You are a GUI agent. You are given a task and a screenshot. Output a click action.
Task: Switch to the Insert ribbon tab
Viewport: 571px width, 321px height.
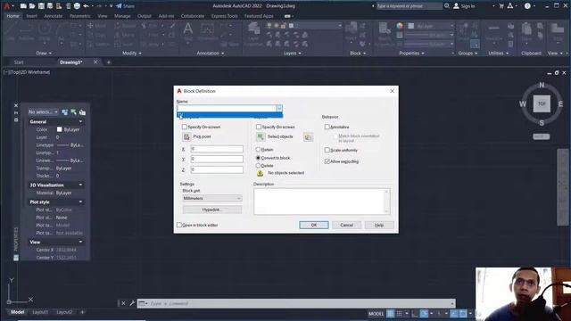click(32, 16)
